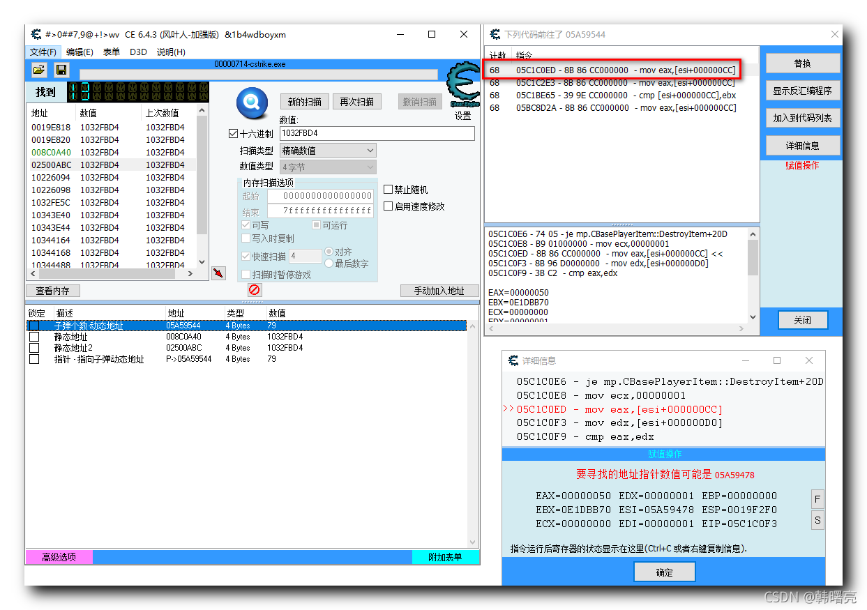Confirm with the 确定 button
This screenshot has height=610, width=867.
click(665, 572)
